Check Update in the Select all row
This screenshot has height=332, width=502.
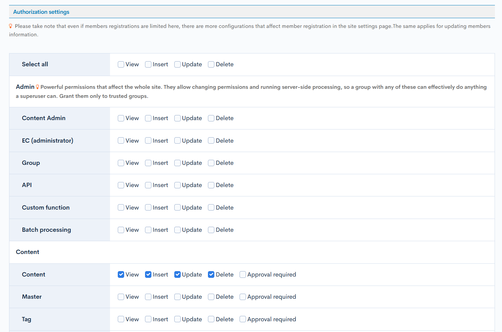[177, 64]
